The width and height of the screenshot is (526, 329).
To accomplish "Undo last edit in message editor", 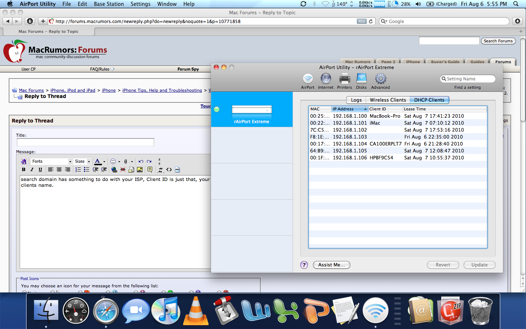I will coord(141,161).
